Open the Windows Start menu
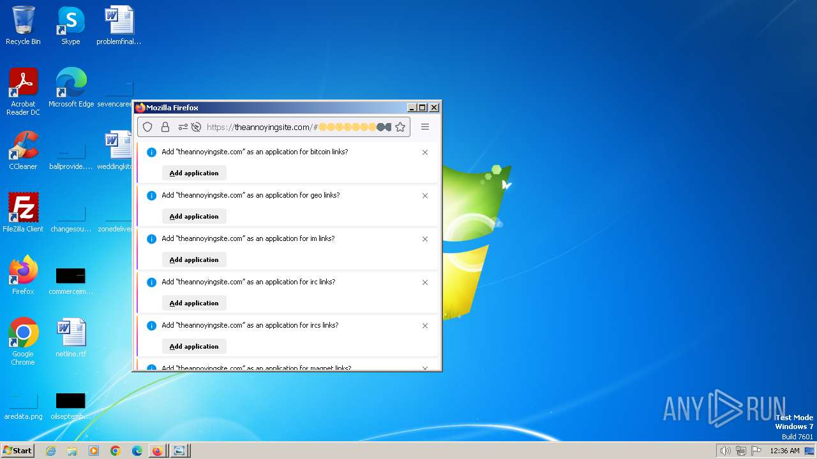This screenshot has height=459, width=817. [17, 451]
